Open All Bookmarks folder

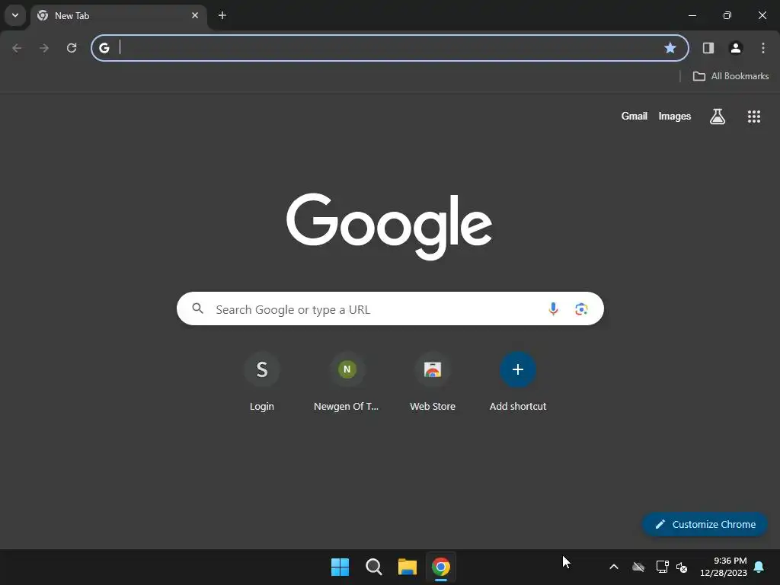pyautogui.click(x=730, y=76)
